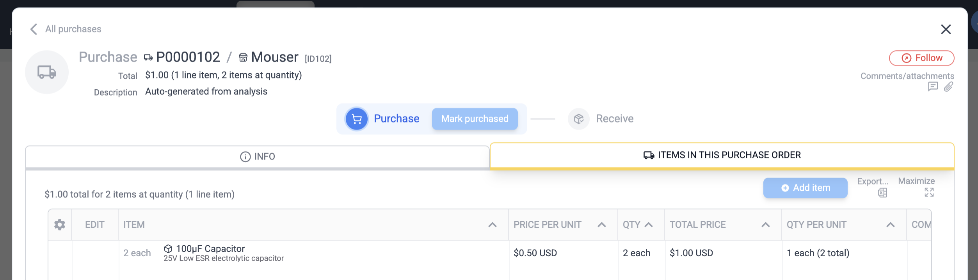Image resolution: width=978 pixels, height=280 pixels.
Task: Sort by PRICE PER UNIT using its chevron
Action: click(x=601, y=224)
